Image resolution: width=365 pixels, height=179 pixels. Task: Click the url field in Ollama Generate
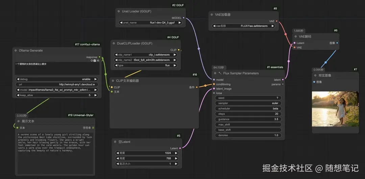[x=57, y=85]
